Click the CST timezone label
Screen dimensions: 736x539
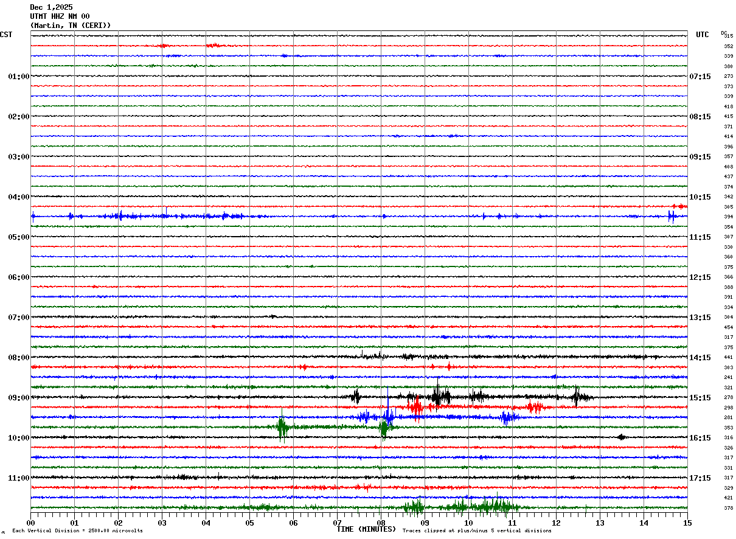click(6, 35)
